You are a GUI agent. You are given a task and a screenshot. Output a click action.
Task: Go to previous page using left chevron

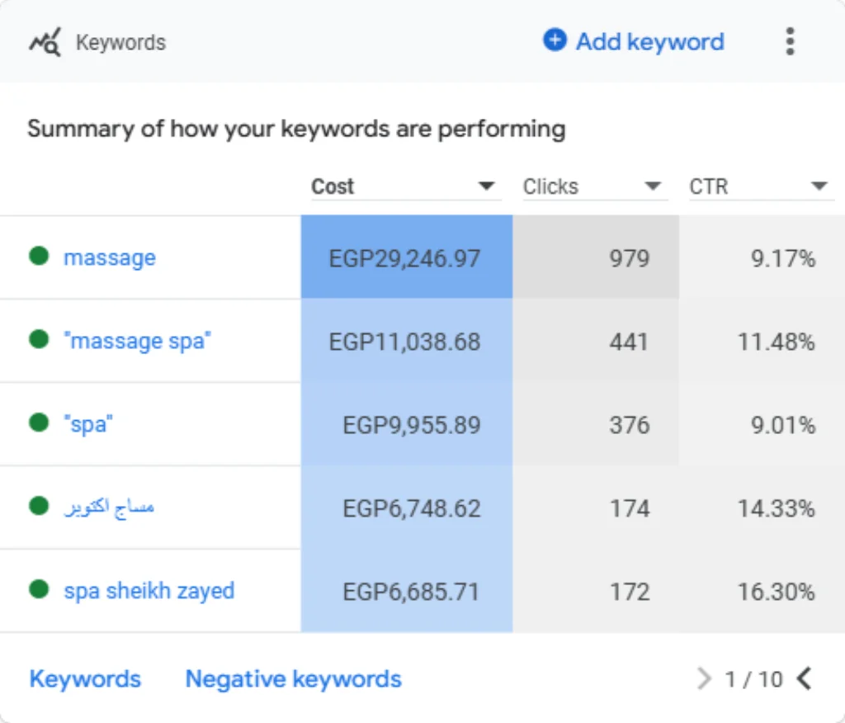pos(804,678)
